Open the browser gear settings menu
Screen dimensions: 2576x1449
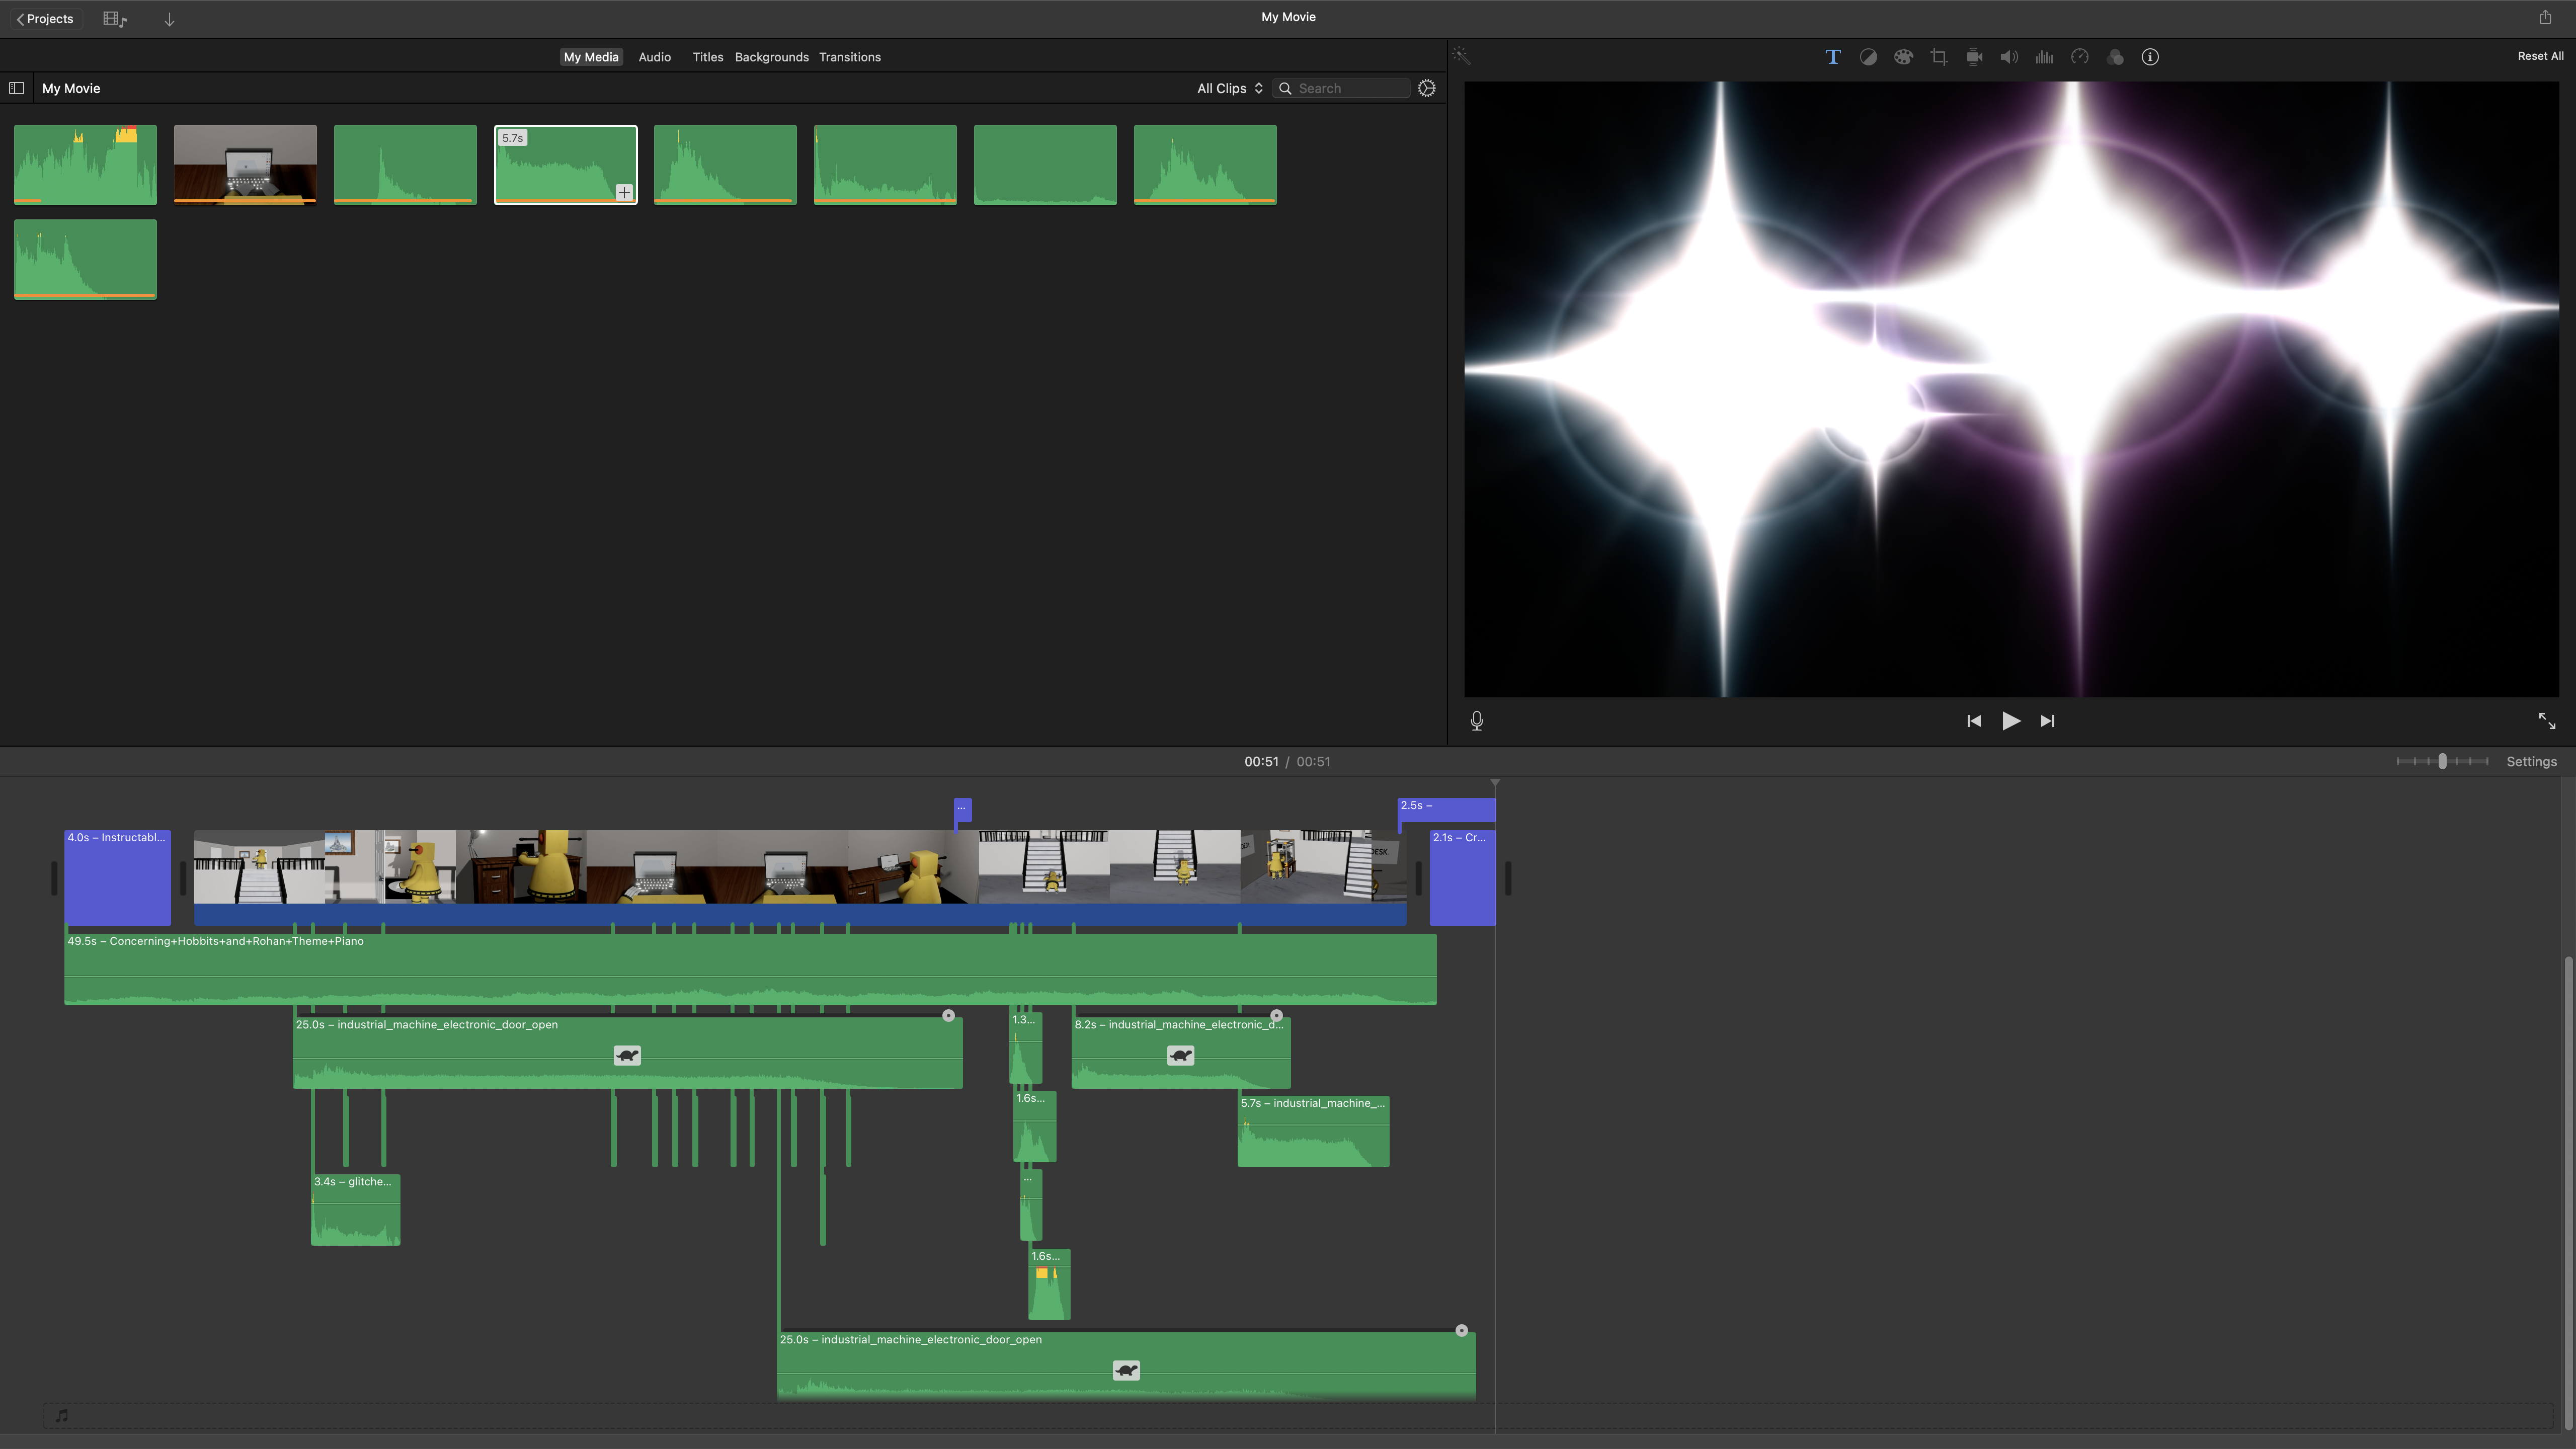click(x=1427, y=88)
